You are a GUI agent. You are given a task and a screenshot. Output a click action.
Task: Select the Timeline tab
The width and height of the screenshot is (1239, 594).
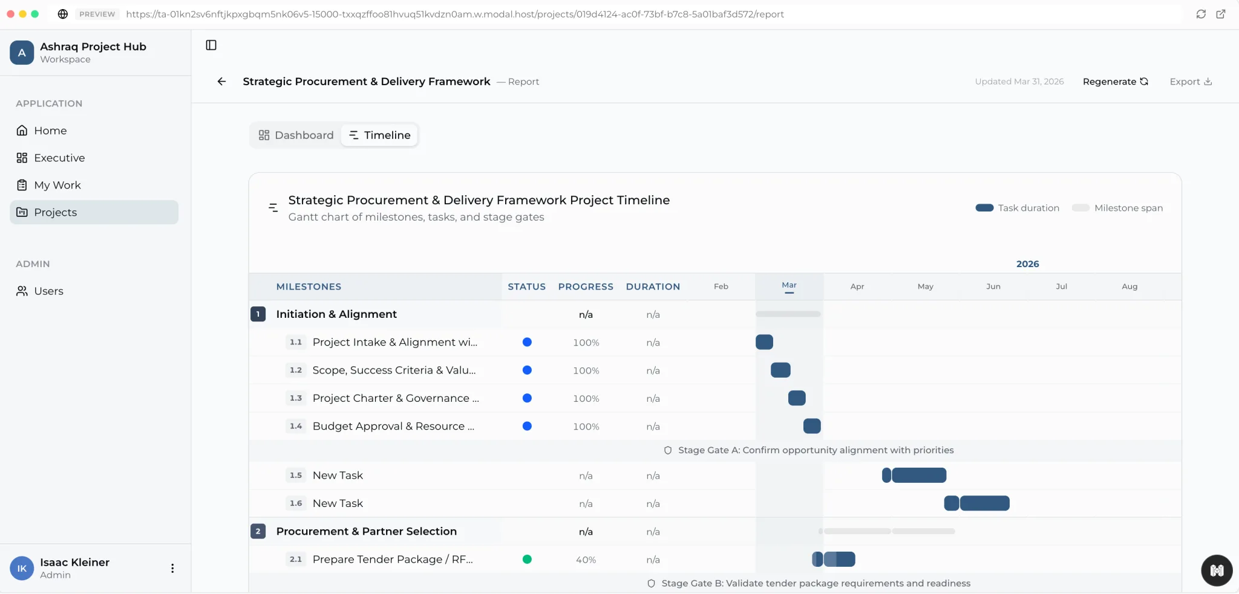pos(380,135)
